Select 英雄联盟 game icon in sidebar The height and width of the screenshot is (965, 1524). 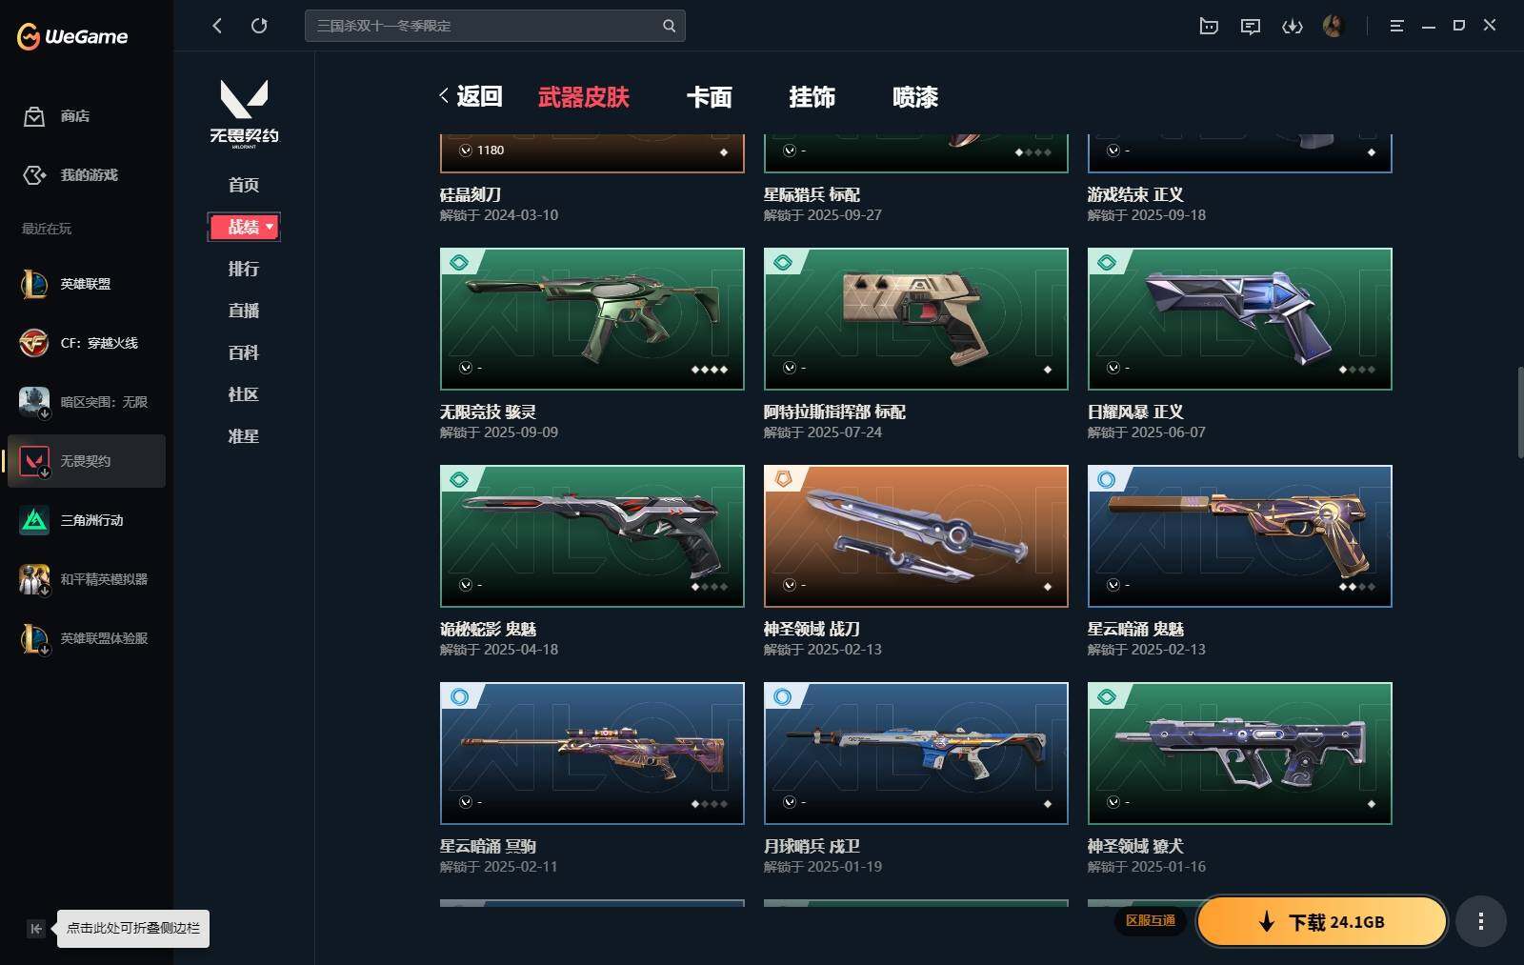34,284
